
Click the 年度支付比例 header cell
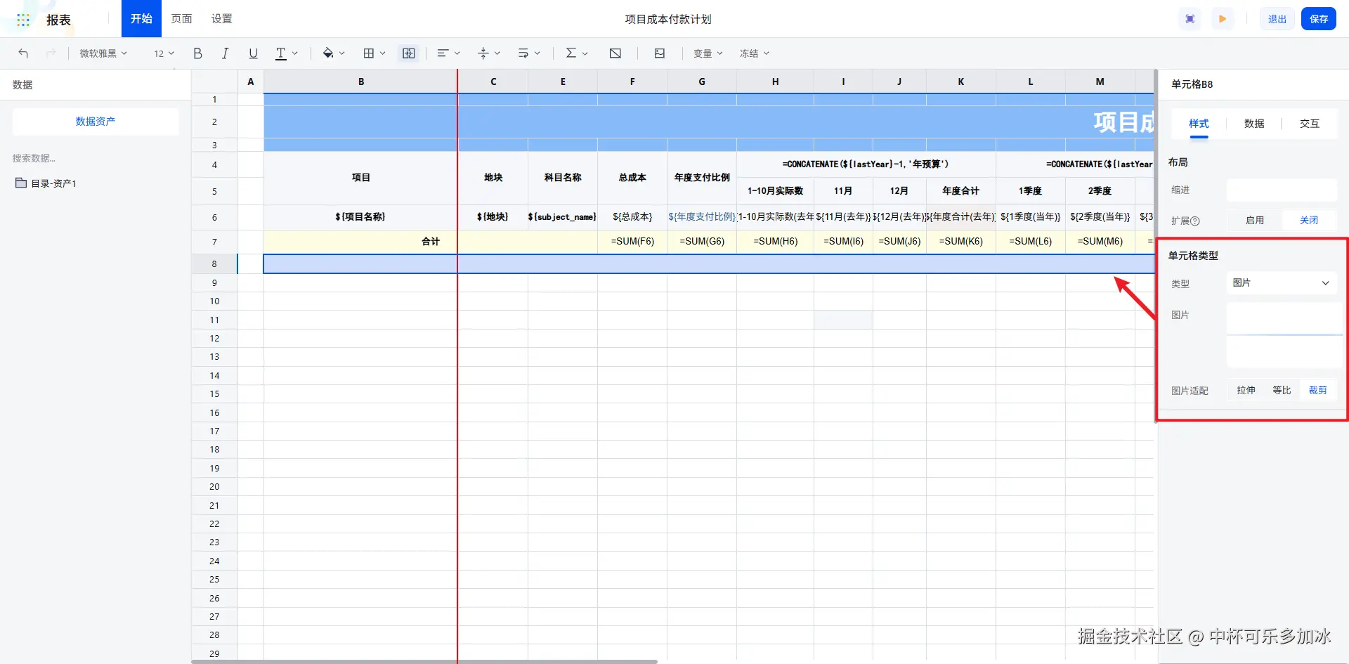(x=702, y=178)
